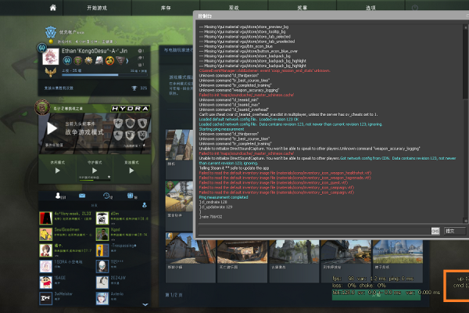Start the 休闲模式 casual play button

tap(57, 171)
